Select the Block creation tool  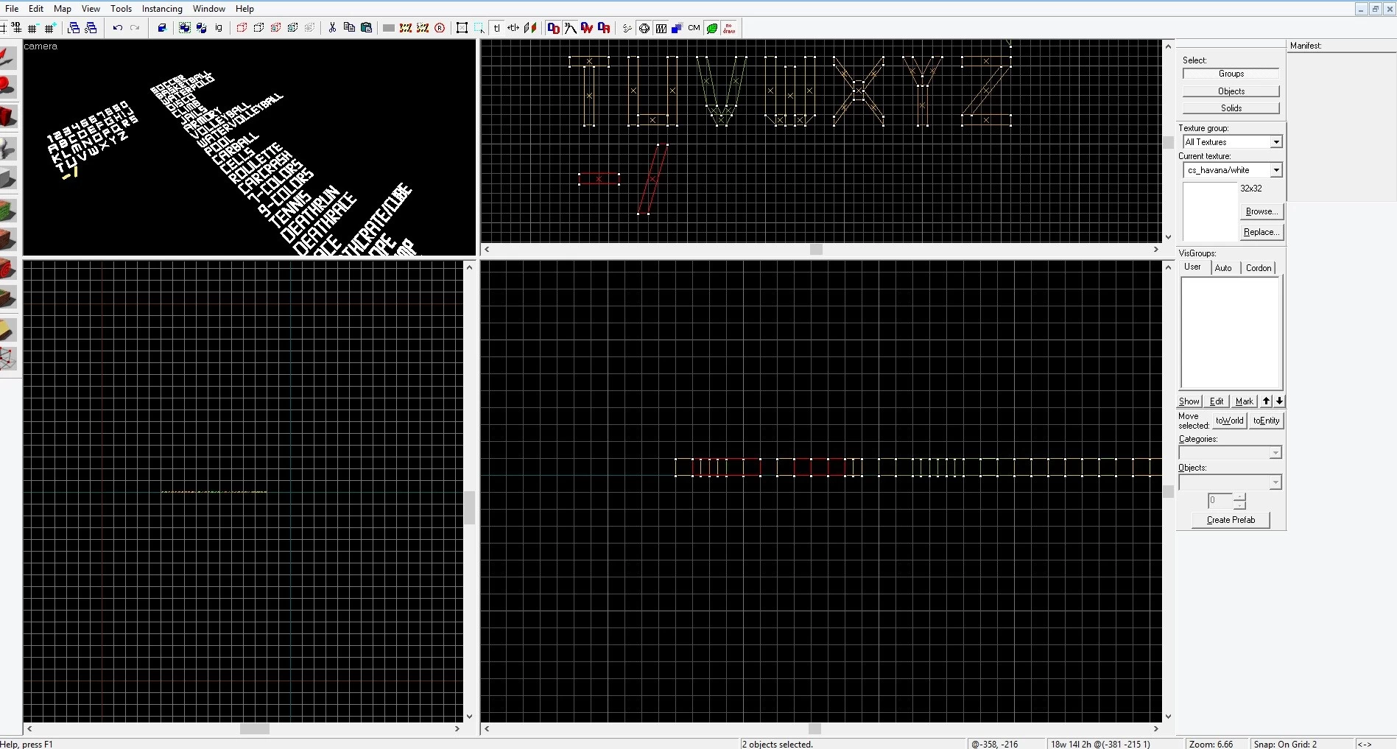point(7,177)
